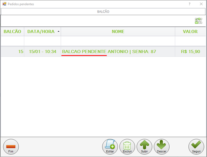Delete the order with Excluir trash icon
207x157 pixels.
coord(127,147)
